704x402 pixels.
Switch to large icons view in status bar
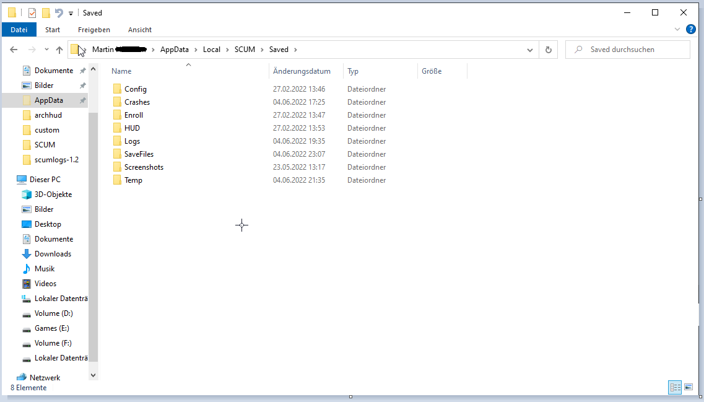(x=689, y=387)
